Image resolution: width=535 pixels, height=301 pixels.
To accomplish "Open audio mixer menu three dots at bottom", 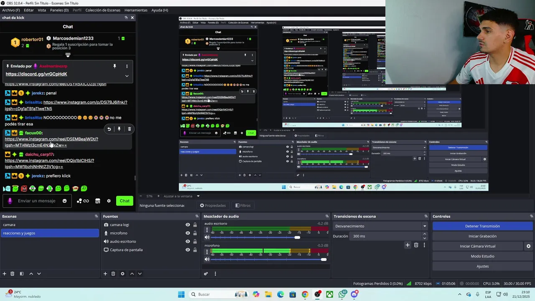I will pyautogui.click(x=215, y=274).
